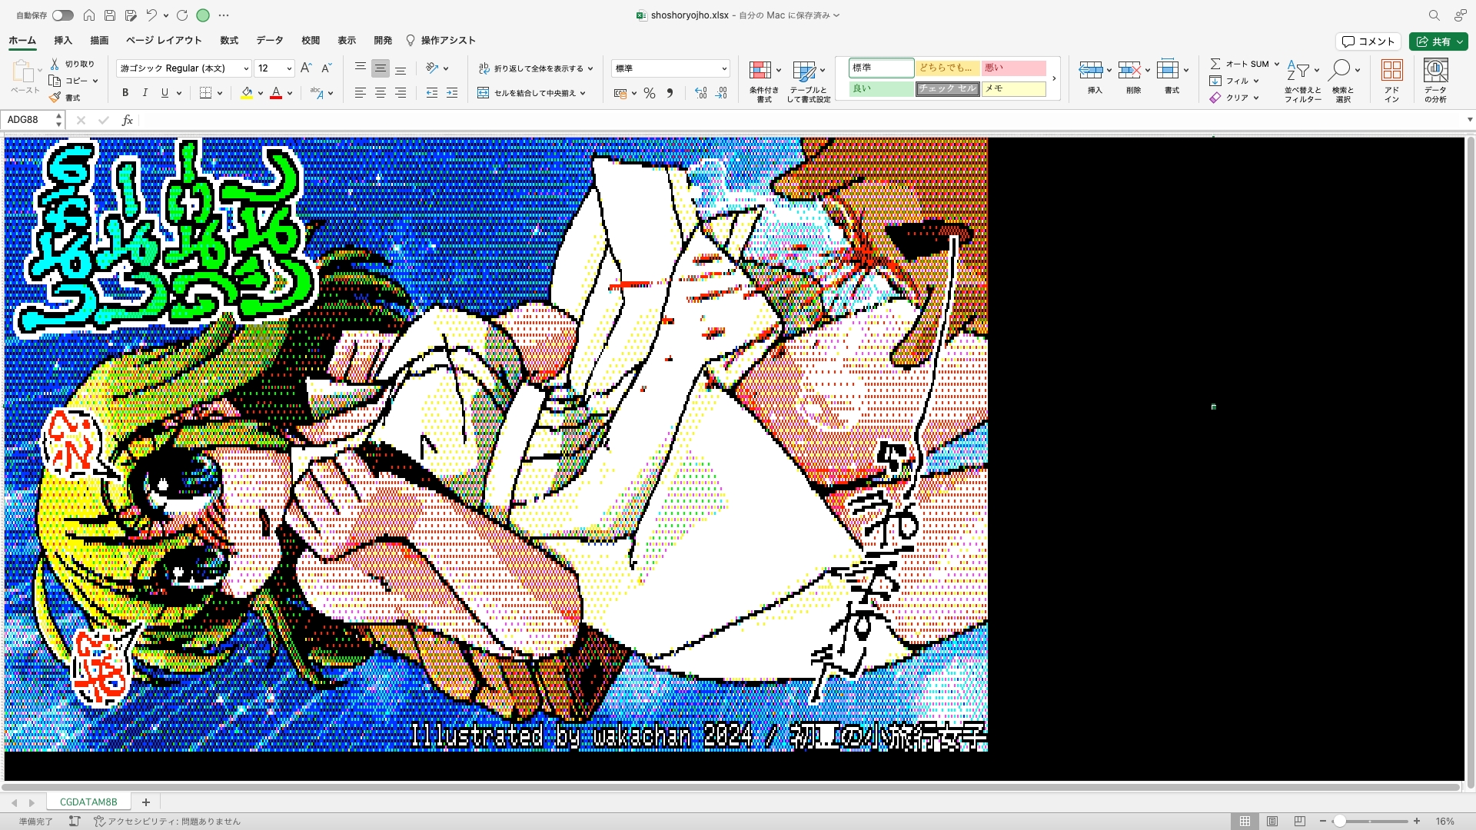Click the increase decimal icon
The height and width of the screenshot is (830, 1476).
[x=700, y=93]
